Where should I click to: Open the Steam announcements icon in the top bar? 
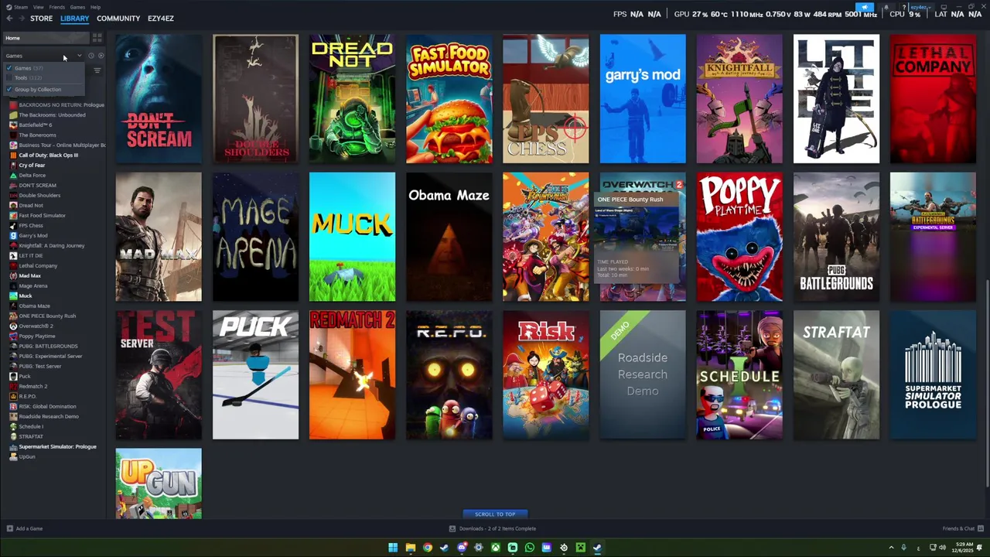pos(865,7)
